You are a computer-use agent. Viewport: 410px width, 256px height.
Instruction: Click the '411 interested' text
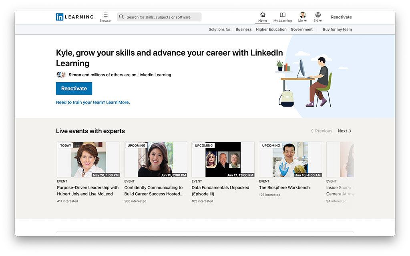pyautogui.click(x=67, y=201)
